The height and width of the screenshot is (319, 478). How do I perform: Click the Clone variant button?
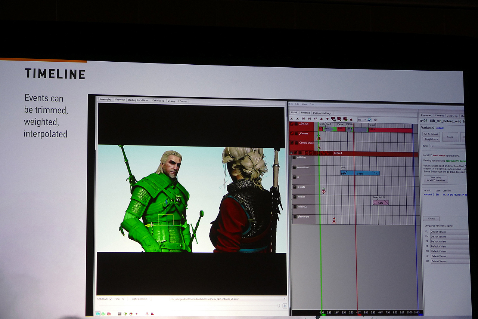coord(450,137)
